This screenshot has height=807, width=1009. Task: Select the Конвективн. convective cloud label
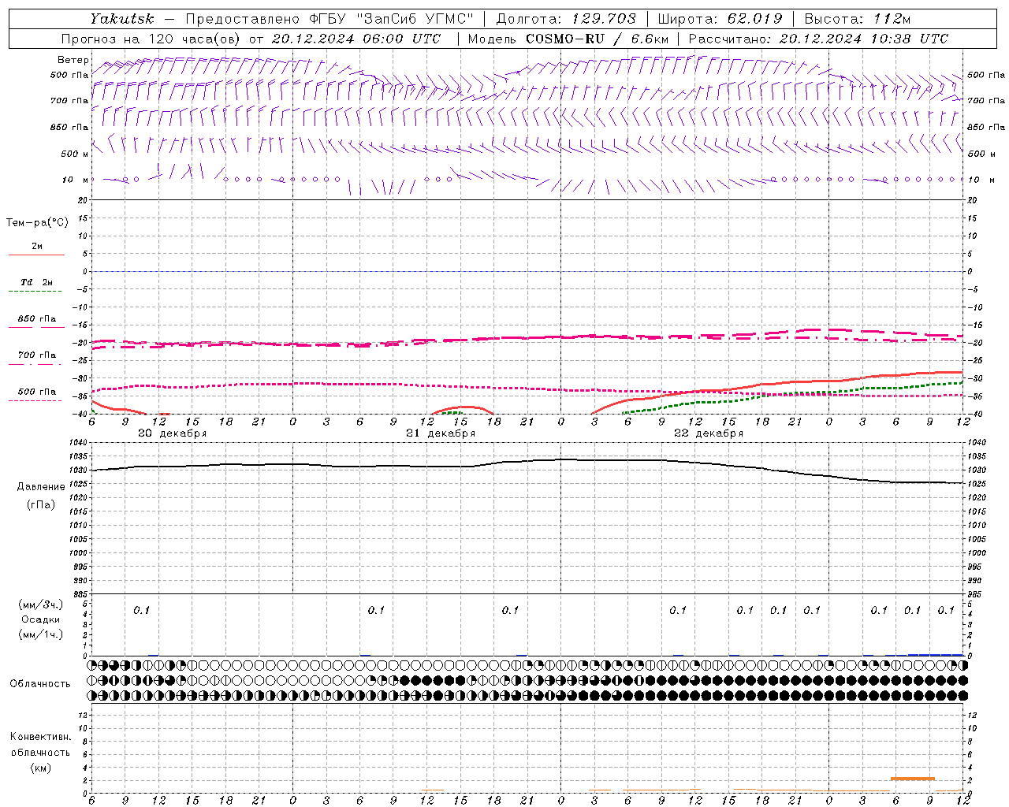41,738
